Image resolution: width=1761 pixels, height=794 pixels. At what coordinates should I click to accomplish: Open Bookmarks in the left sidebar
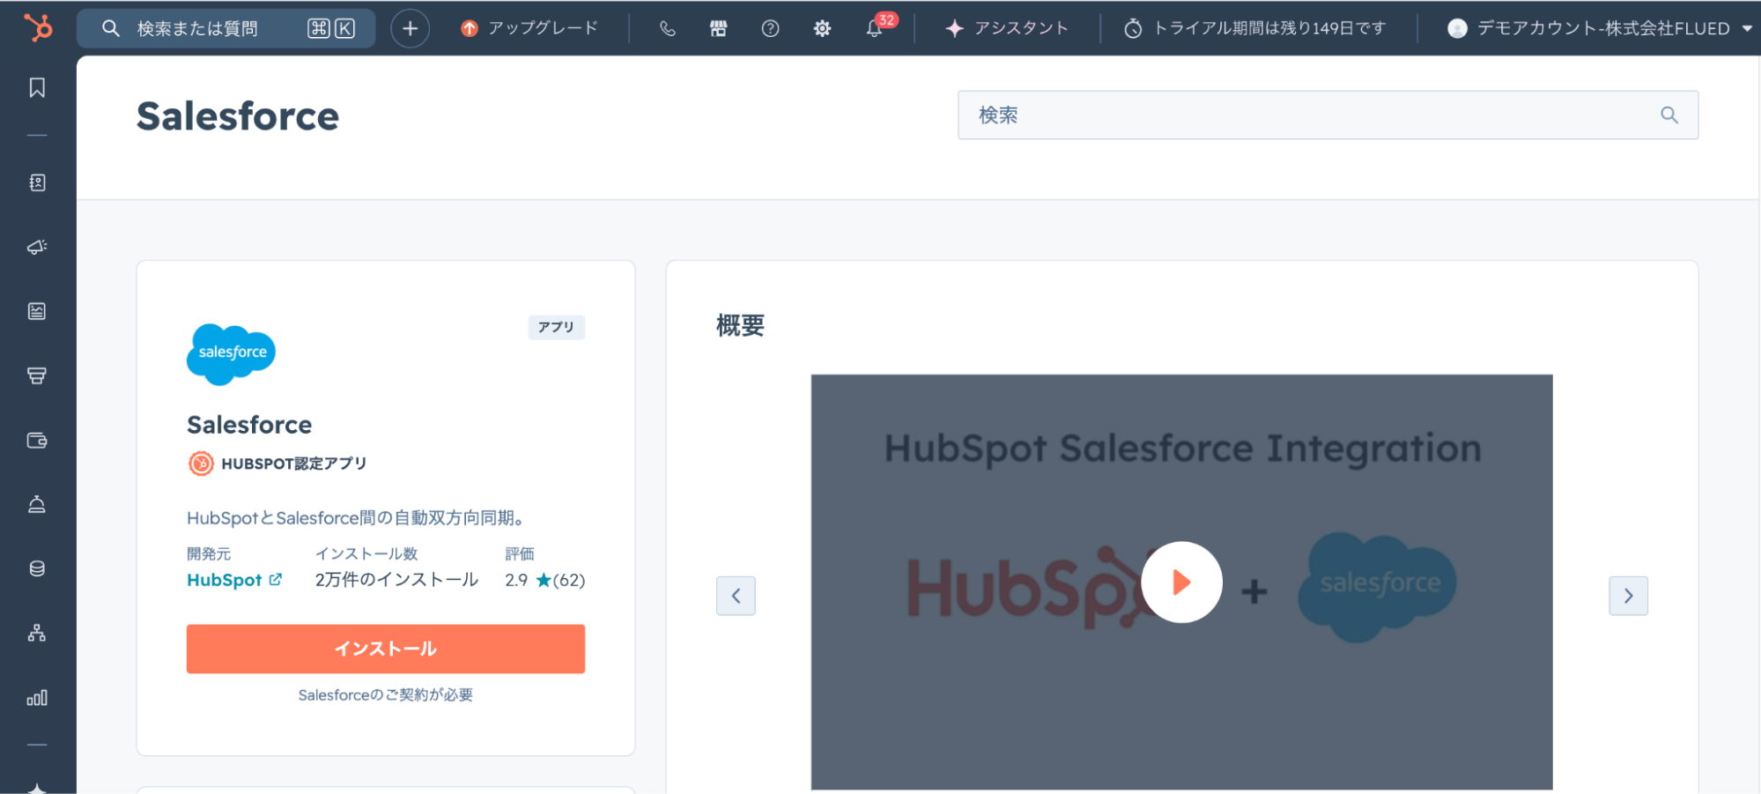point(37,87)
